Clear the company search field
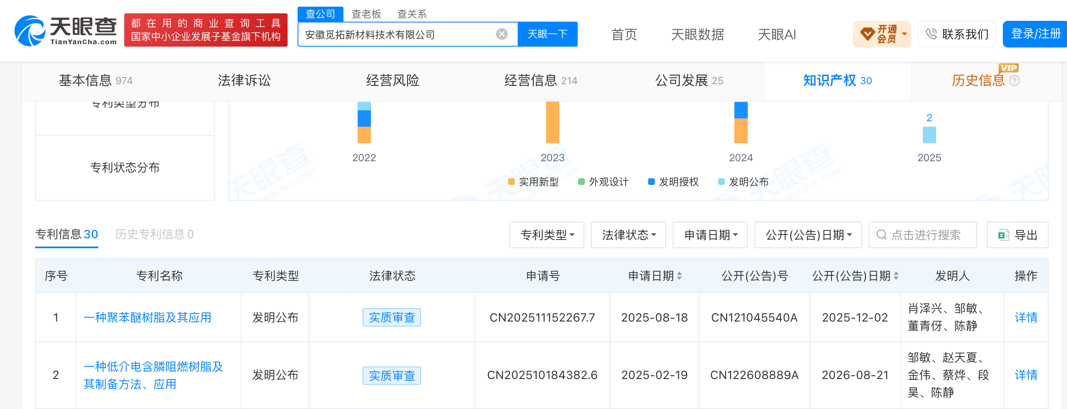 (502, 34)
